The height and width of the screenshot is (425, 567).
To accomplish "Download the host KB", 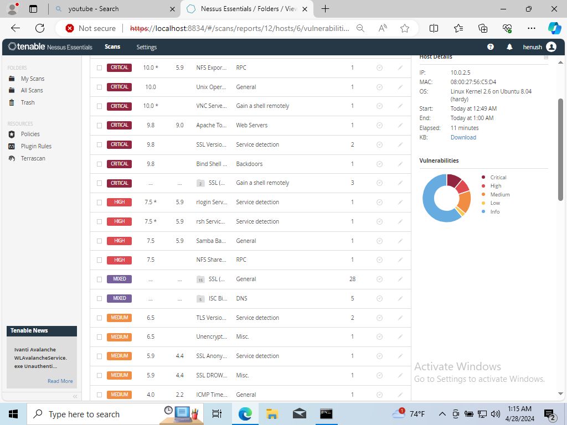I will [x=463, y=137].
